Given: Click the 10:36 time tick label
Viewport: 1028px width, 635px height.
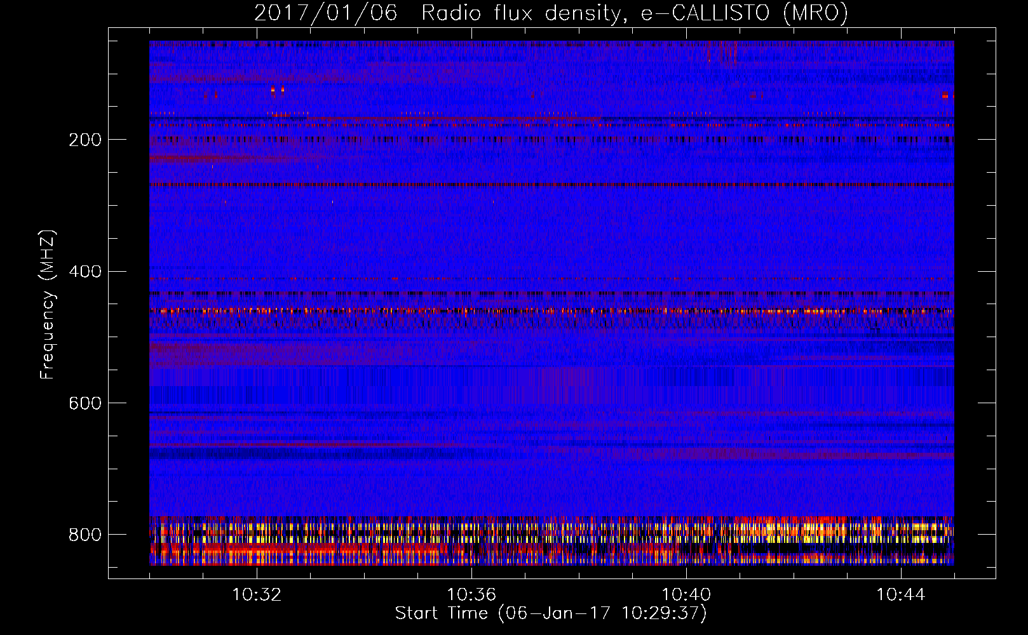Looking at the screenshot, I should (471, 595).
